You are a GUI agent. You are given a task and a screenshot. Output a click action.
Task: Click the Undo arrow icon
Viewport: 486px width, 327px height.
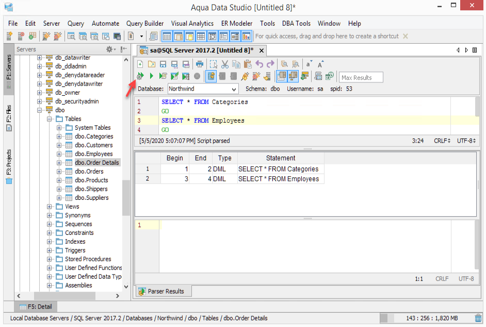(259, 64)
